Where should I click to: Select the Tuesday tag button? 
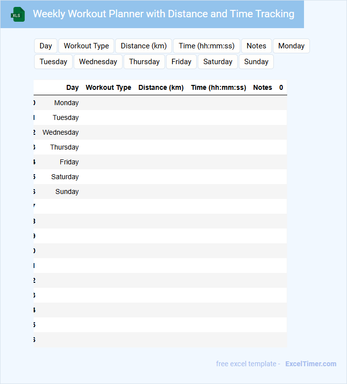coord(53,62)
